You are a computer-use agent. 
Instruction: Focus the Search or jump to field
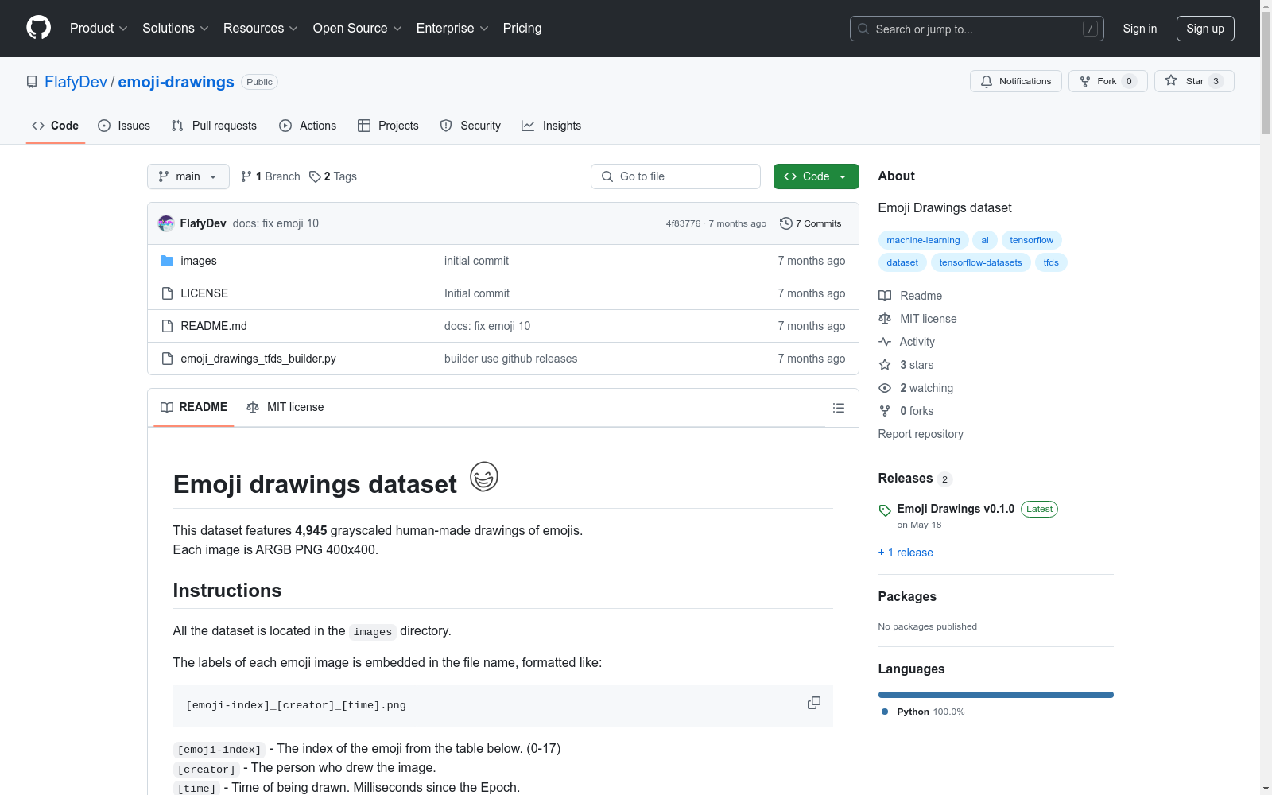coord(977,29)
